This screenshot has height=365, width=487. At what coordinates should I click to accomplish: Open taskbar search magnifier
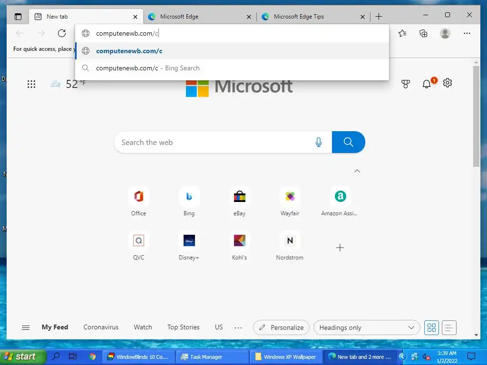[56, 356]
